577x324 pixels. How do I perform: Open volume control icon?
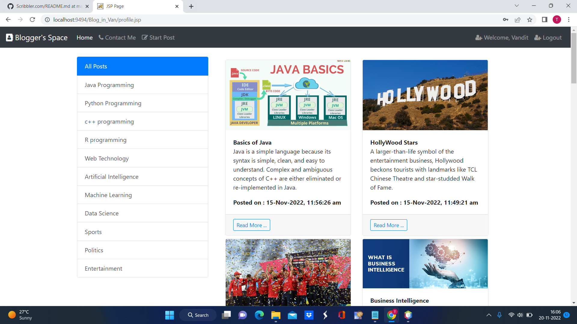[520, 315]
